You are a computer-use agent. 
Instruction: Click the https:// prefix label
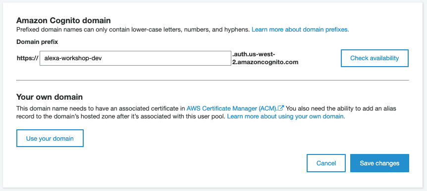28,58
